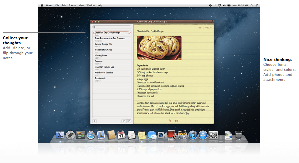299x163 pixels.
Task: Open the Edit menu
Action: click(x=64, y=5)
